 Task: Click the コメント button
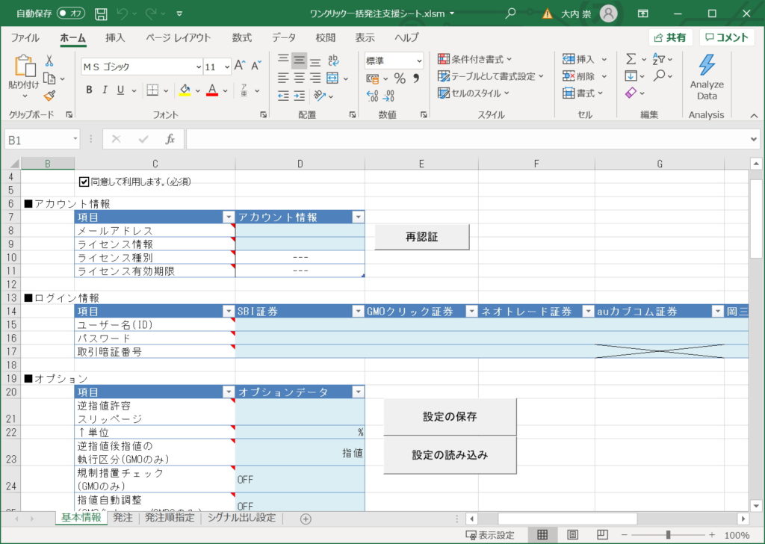[727, 37]
